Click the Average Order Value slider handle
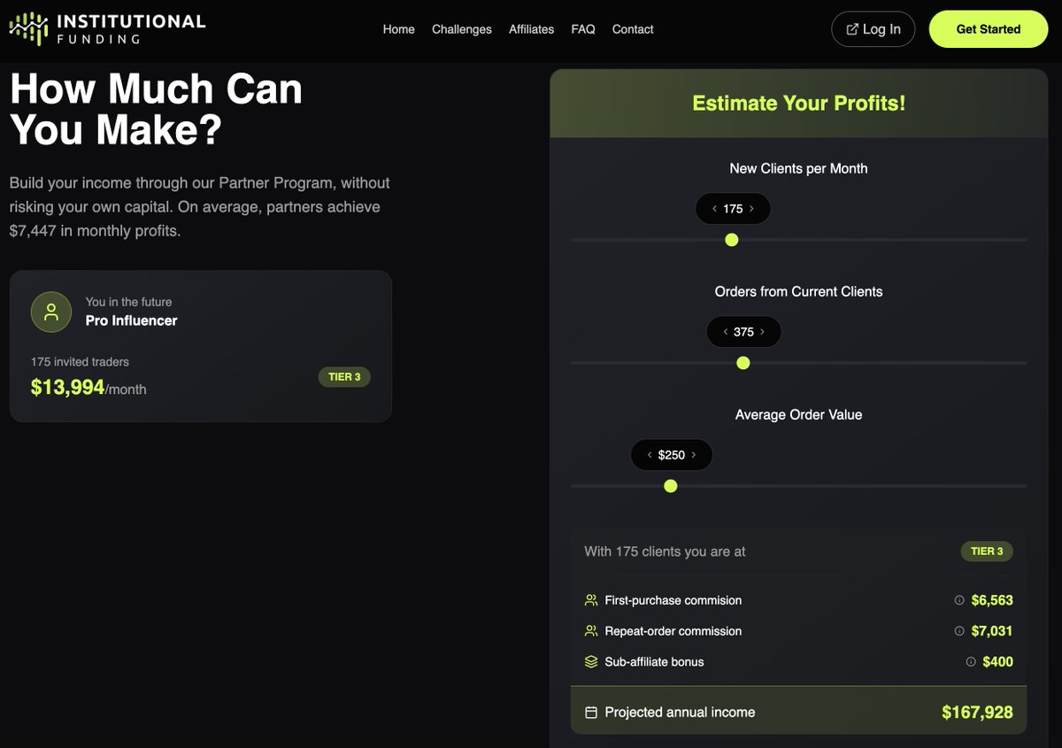1062x748 pixels. click(671, 486)
